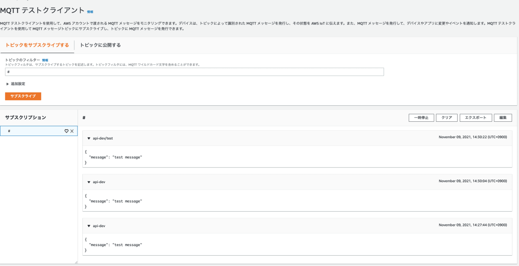Collapse the api-dev/test message
519x266 pixels.
click(x=89, y=138)
